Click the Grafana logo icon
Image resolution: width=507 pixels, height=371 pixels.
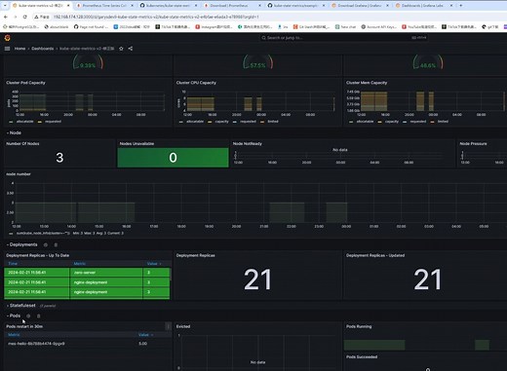[x=8, y=38]
